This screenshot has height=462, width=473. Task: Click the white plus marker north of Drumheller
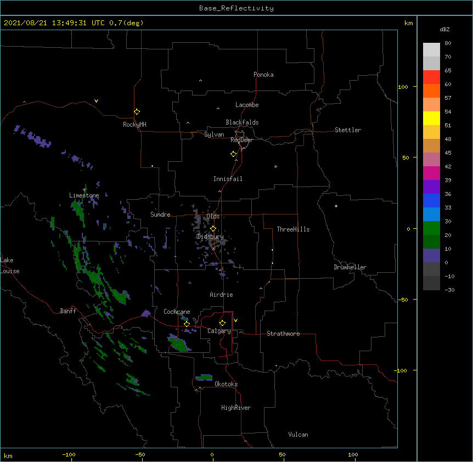click(336, 206)
